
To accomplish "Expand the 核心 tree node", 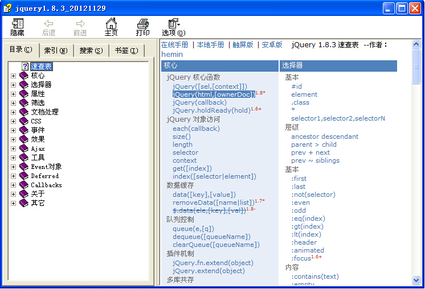I will point(13,76).
